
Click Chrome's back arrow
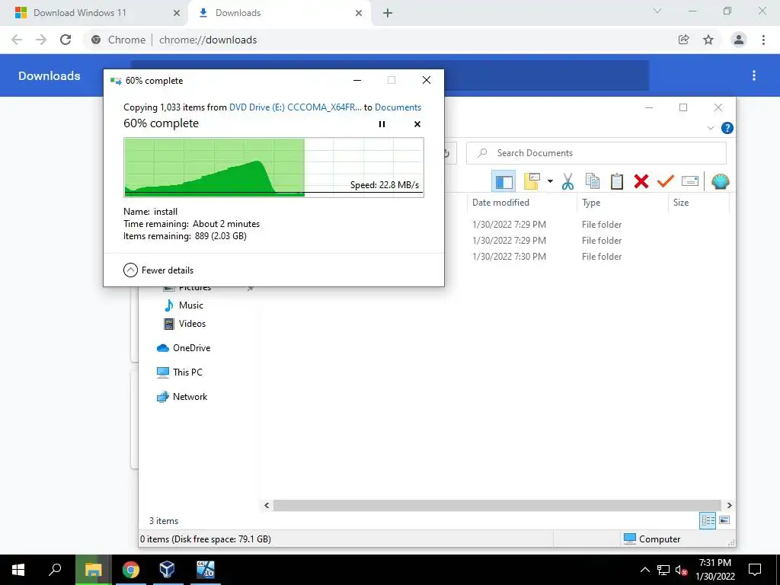[17, 40]
